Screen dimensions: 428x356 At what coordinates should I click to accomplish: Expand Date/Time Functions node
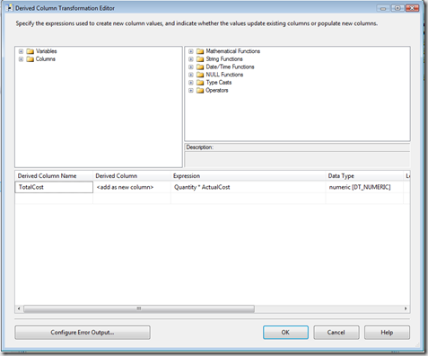pos(191,67)
